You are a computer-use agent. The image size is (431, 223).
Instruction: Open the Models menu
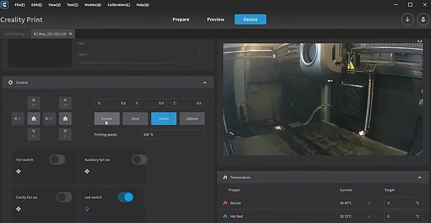click(x=93, y=5)
